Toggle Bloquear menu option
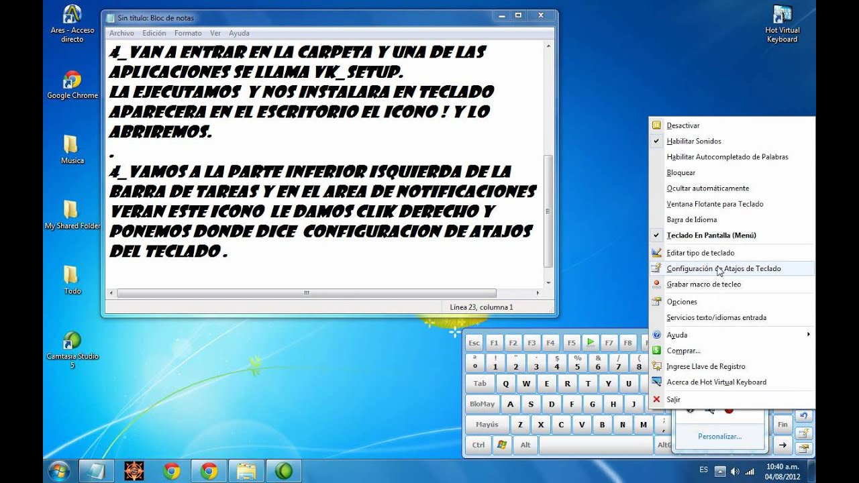The image size is (859, 483). tap(731, 172)
